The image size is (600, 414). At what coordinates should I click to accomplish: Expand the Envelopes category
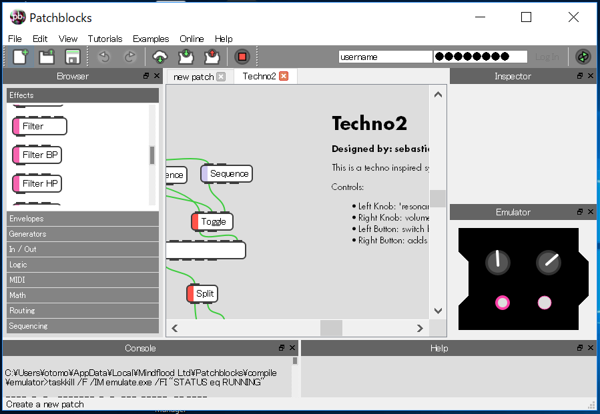pyautogui.click(x=83, y=219)
